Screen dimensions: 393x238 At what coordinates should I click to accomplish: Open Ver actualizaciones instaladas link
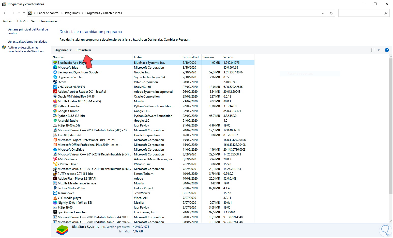coord(27,42)
